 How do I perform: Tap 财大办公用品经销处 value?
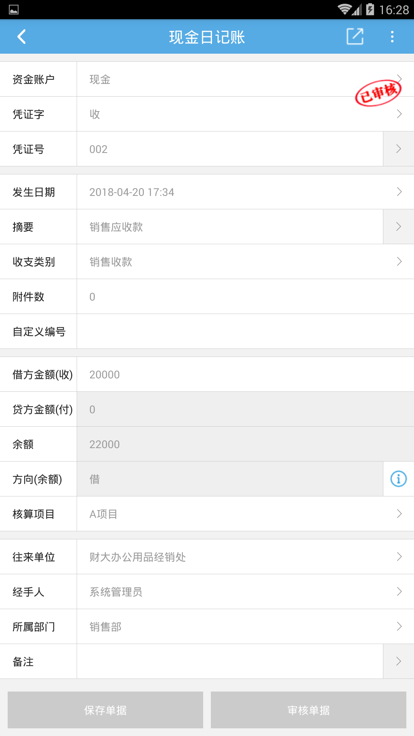138,557
